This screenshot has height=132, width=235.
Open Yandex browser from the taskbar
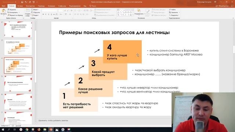[x=21, y=129]
